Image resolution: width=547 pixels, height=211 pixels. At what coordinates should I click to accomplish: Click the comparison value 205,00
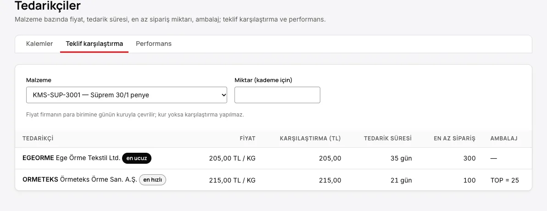pyautogui.click(x=330, y=158)
